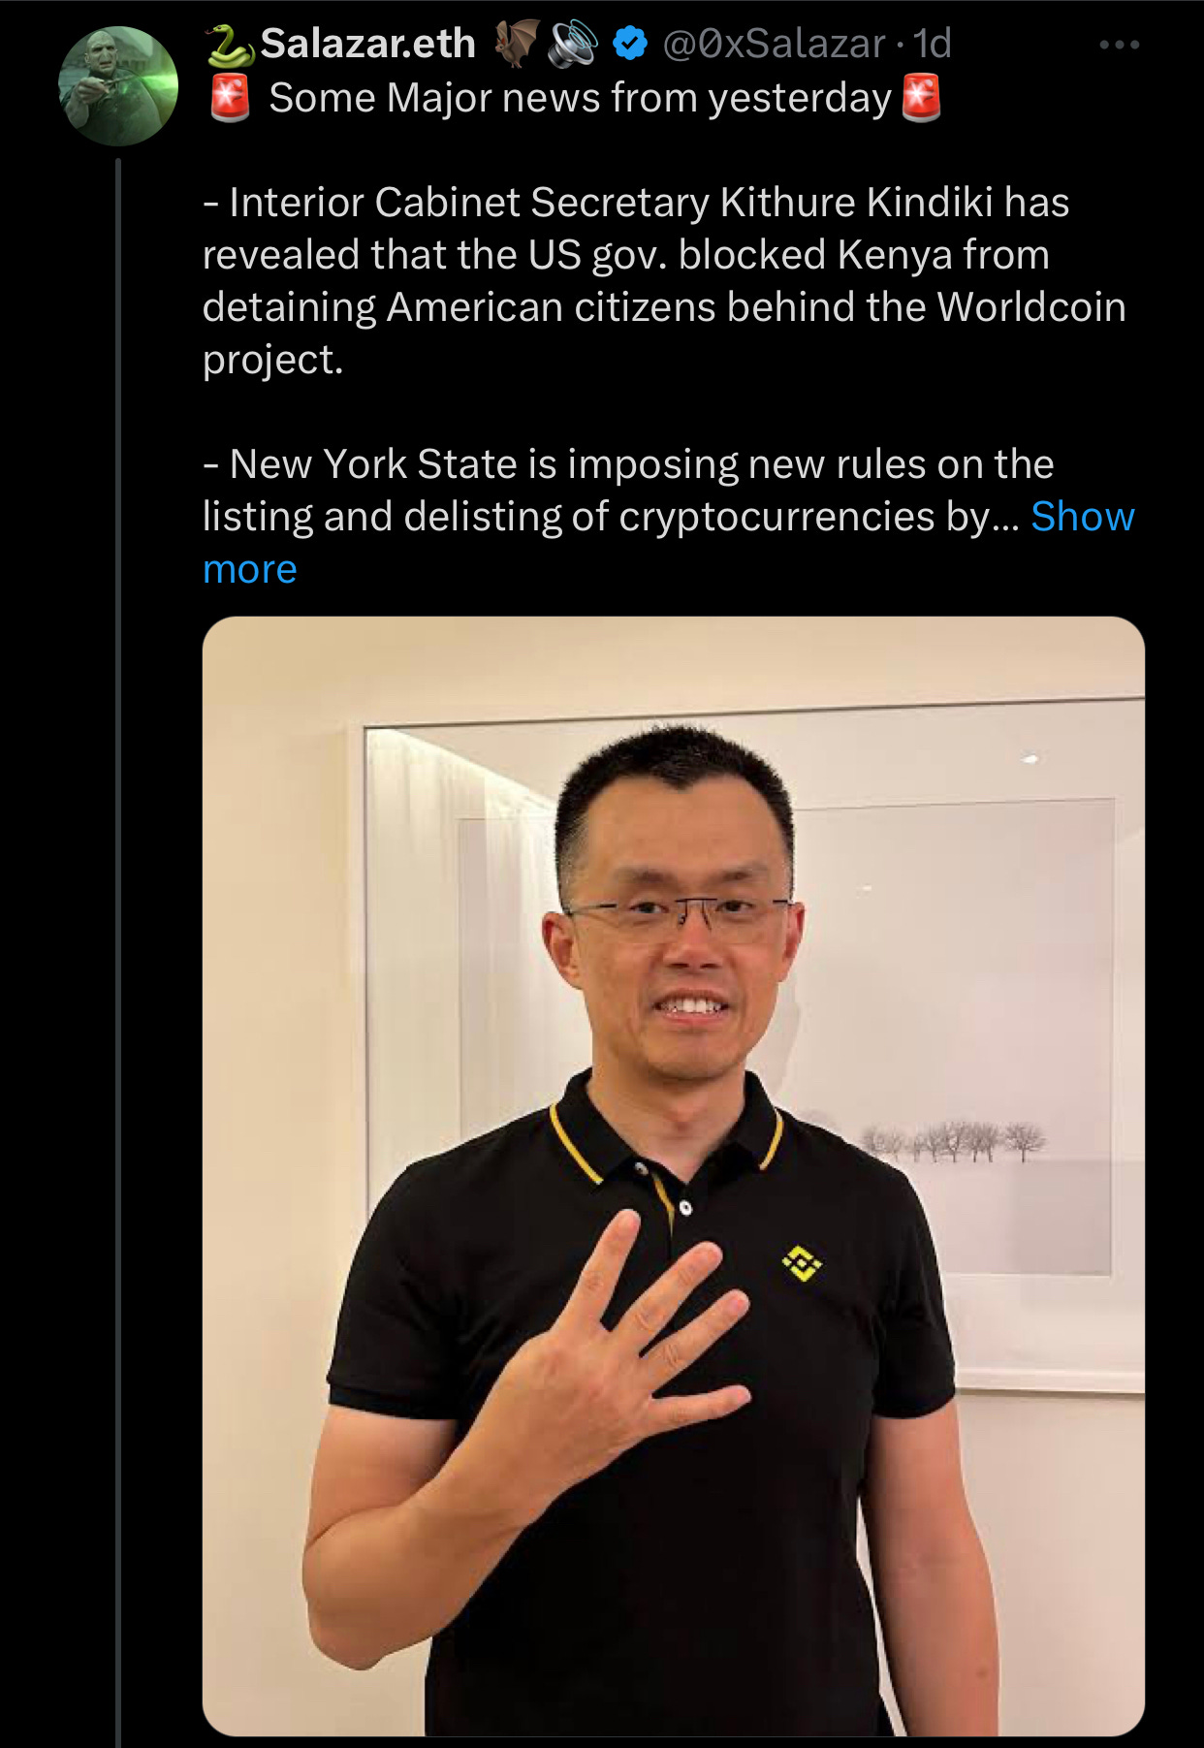Click the siren emoji before 'Some Major news'

tap(231, 99)
